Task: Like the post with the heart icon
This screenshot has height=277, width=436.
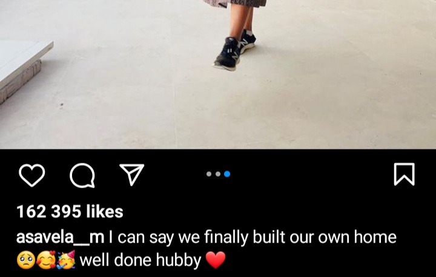Action: click(31, 175)
